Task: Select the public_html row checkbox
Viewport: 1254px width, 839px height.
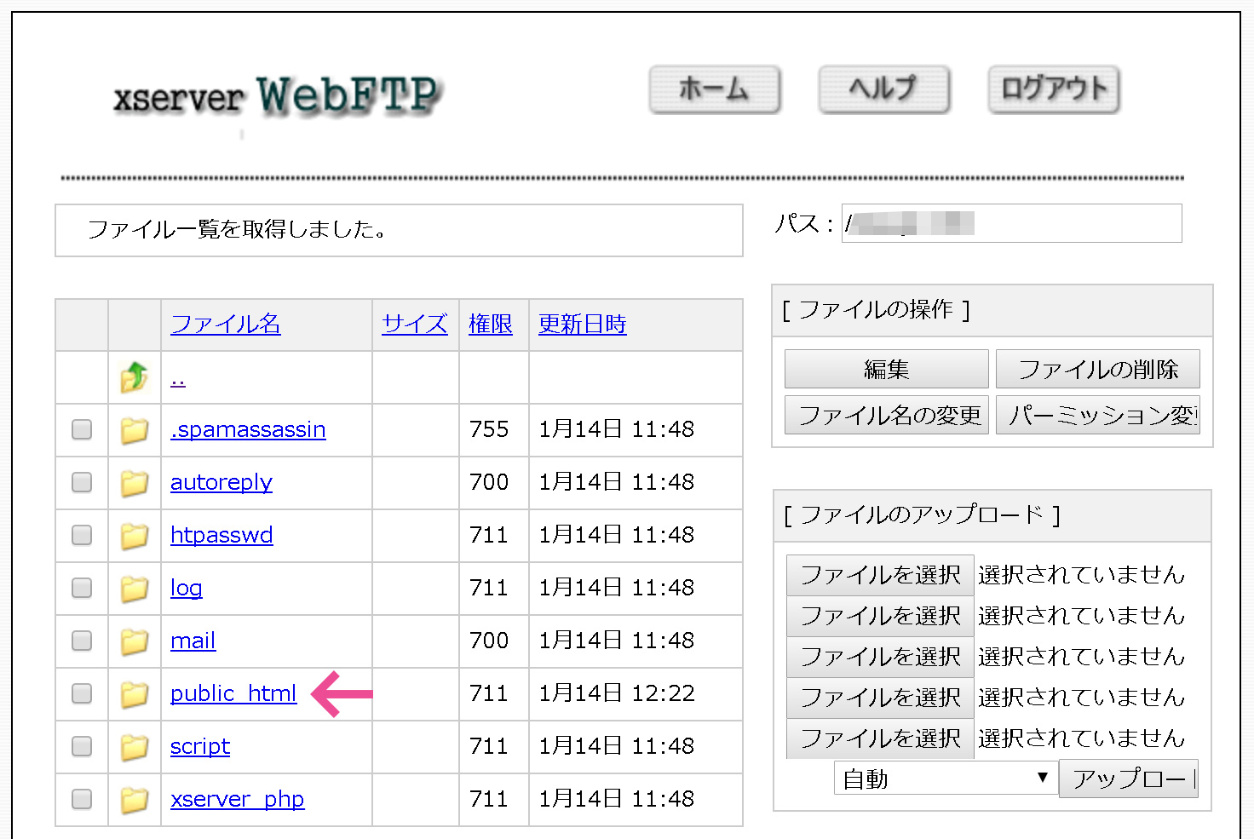Action: [82, 693]
